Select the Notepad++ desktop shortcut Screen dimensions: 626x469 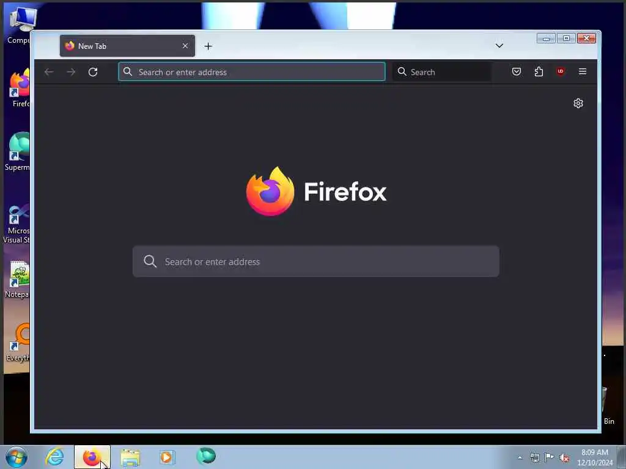pos(18,279)
